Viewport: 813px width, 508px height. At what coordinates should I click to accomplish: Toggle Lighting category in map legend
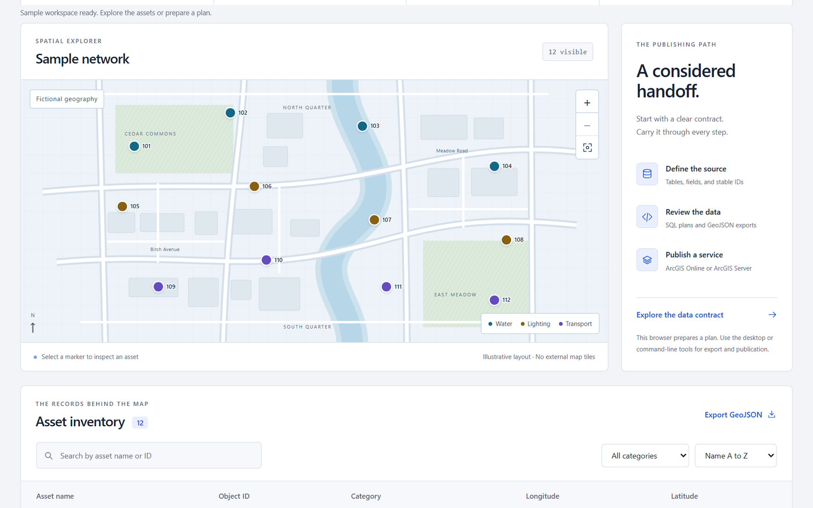click(535, 324)
